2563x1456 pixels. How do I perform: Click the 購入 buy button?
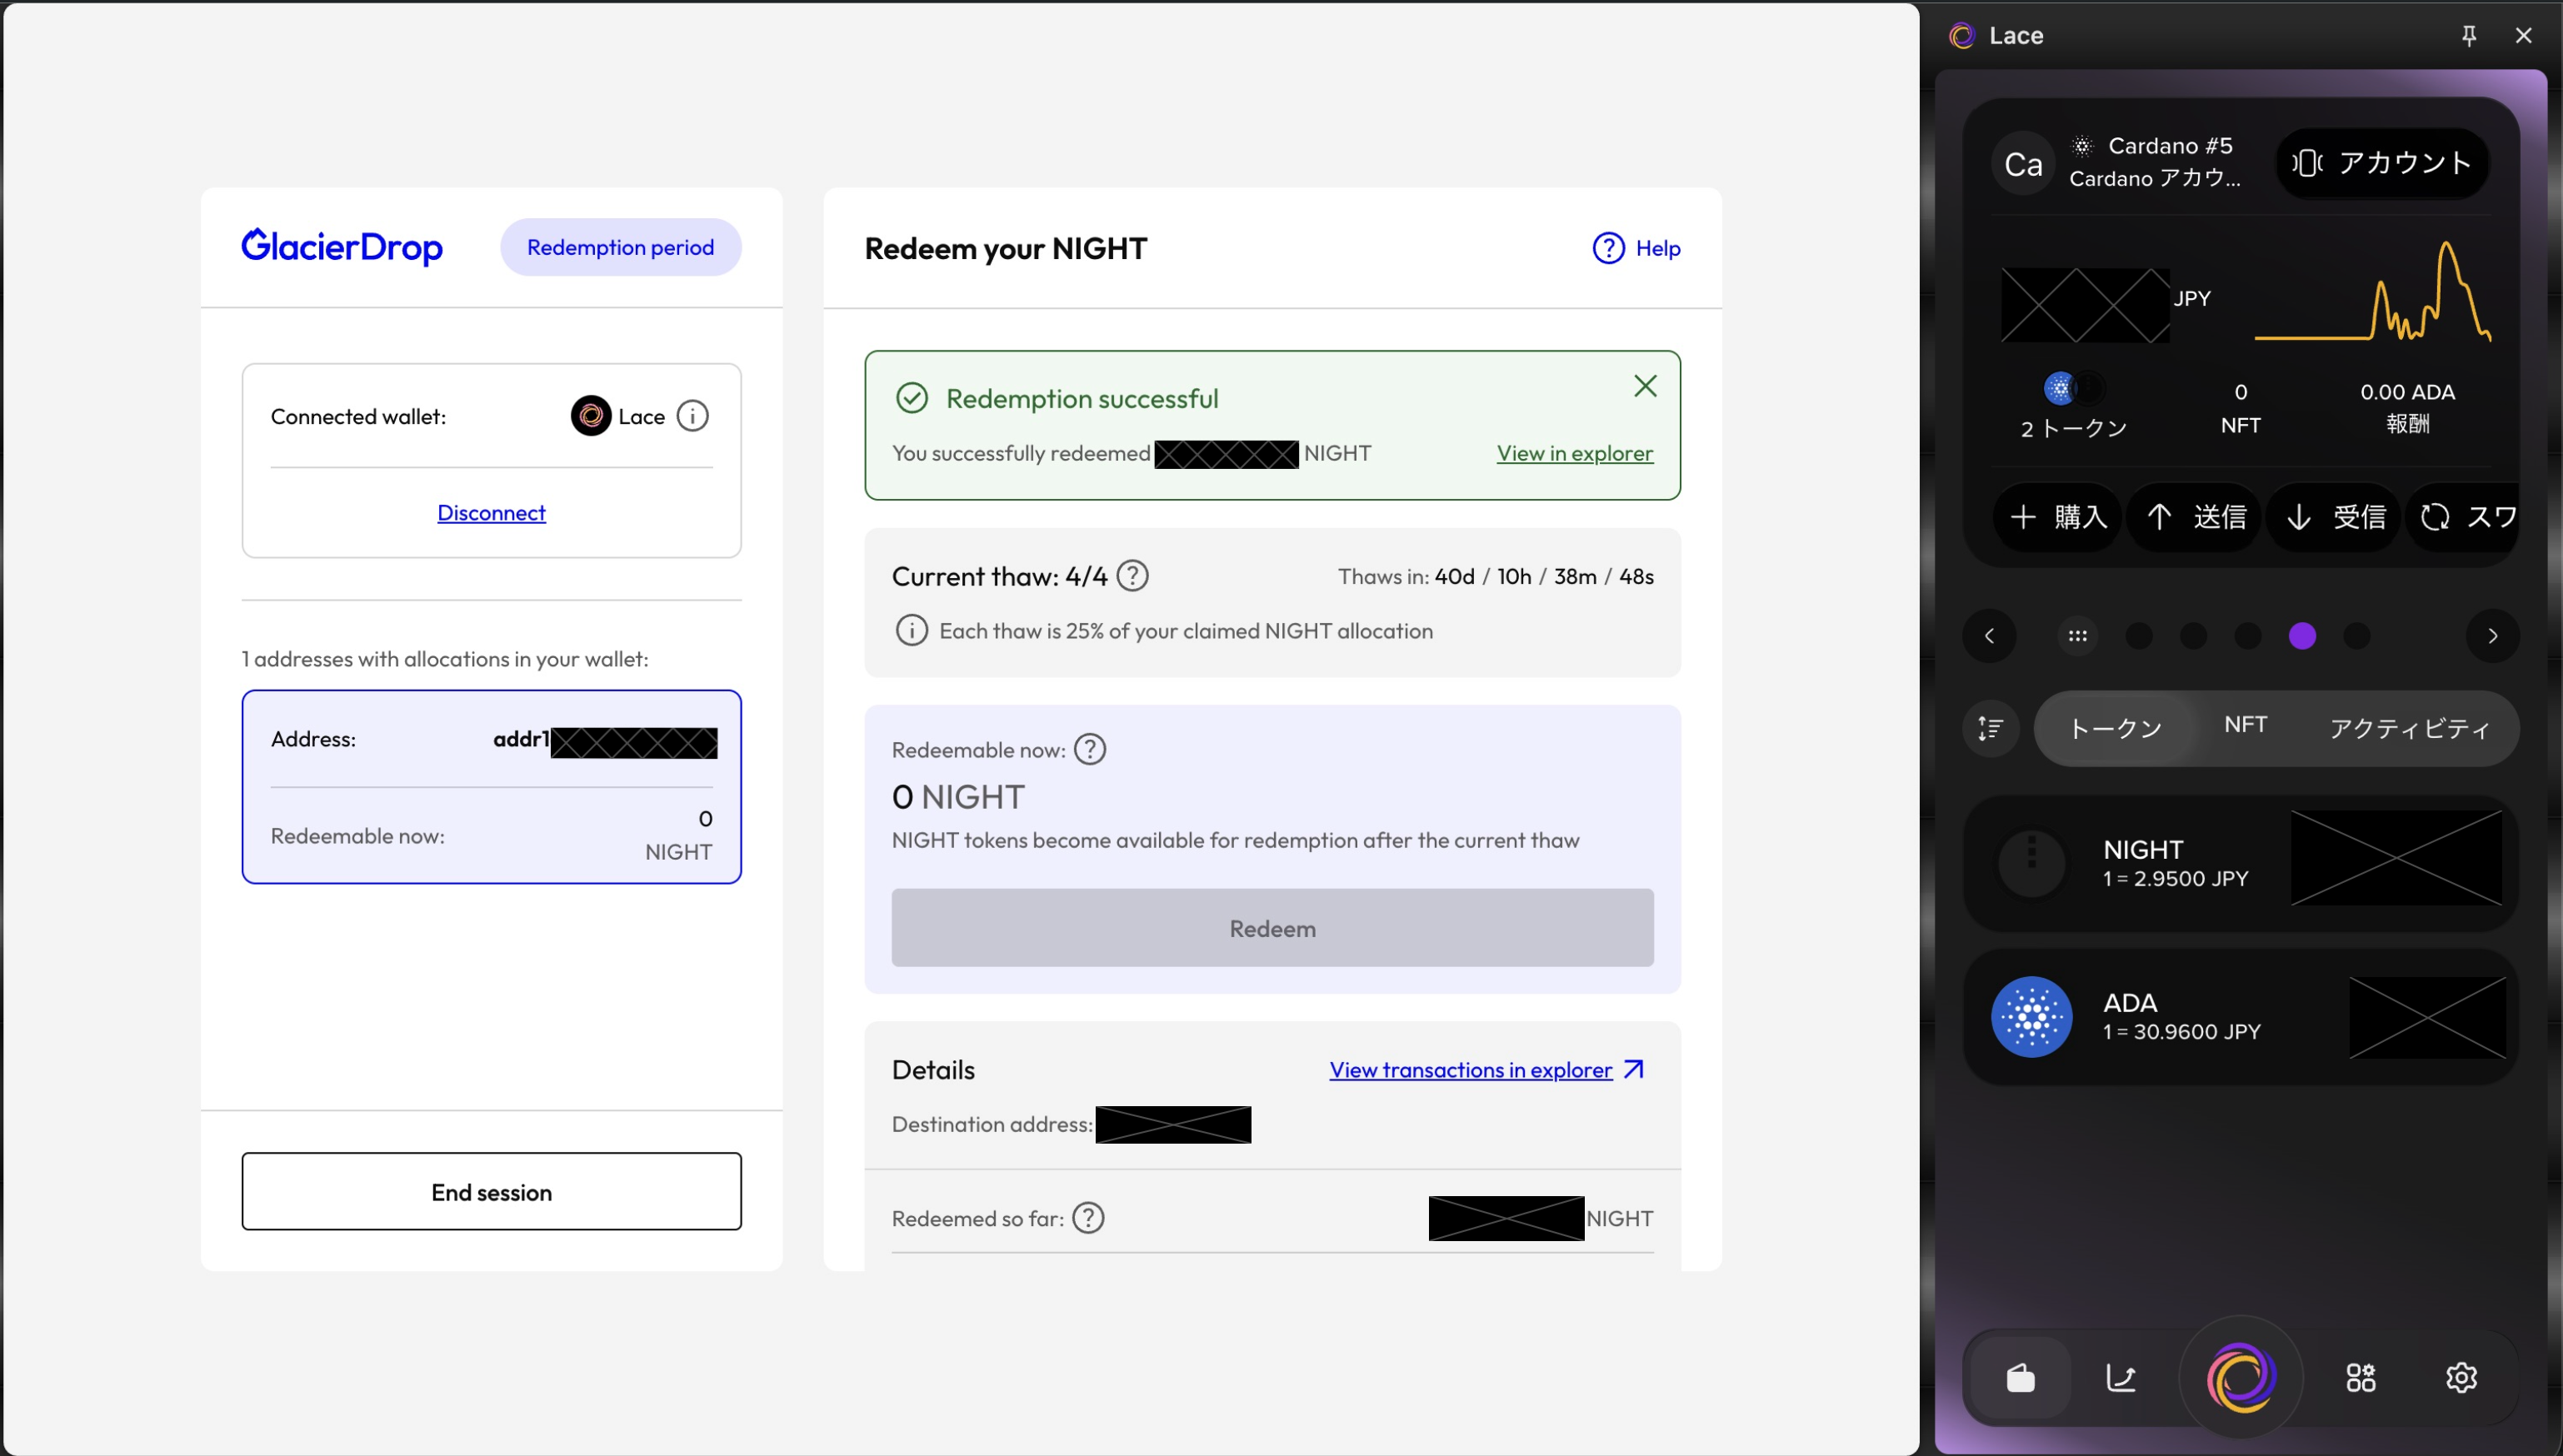coord(2057,517)
